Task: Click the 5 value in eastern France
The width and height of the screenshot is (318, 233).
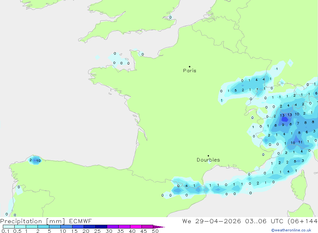Action: click(236, 91)
